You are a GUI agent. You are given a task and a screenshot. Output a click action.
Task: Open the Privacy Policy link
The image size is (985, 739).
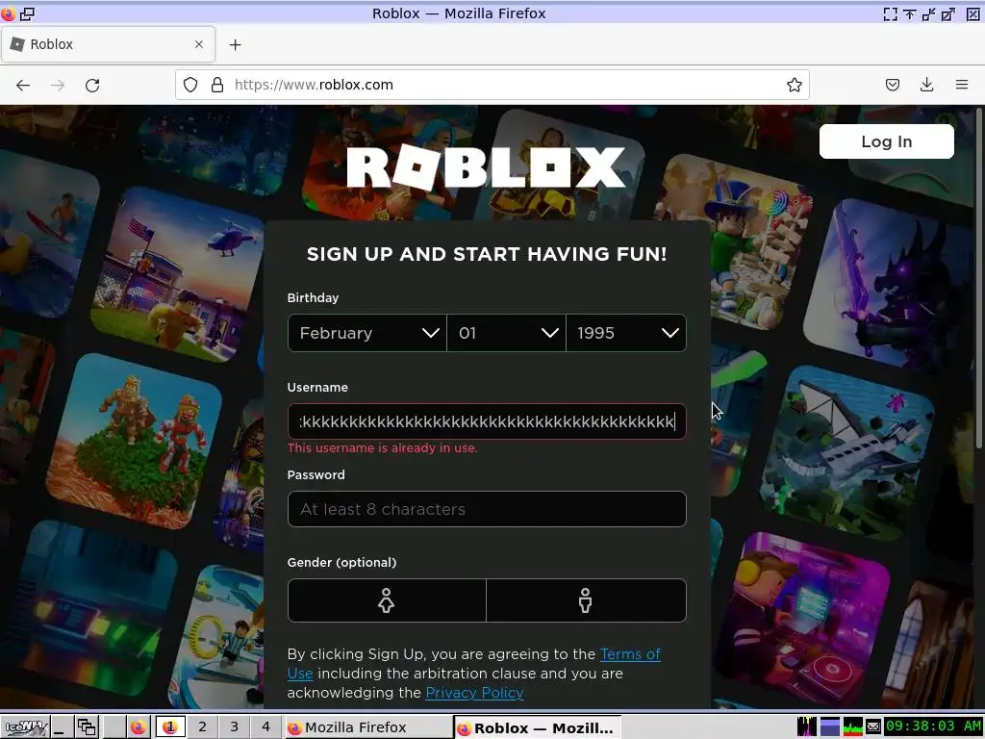point(474,693)
